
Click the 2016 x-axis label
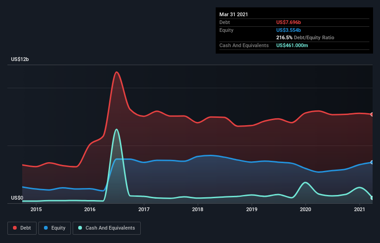point(90,209)
